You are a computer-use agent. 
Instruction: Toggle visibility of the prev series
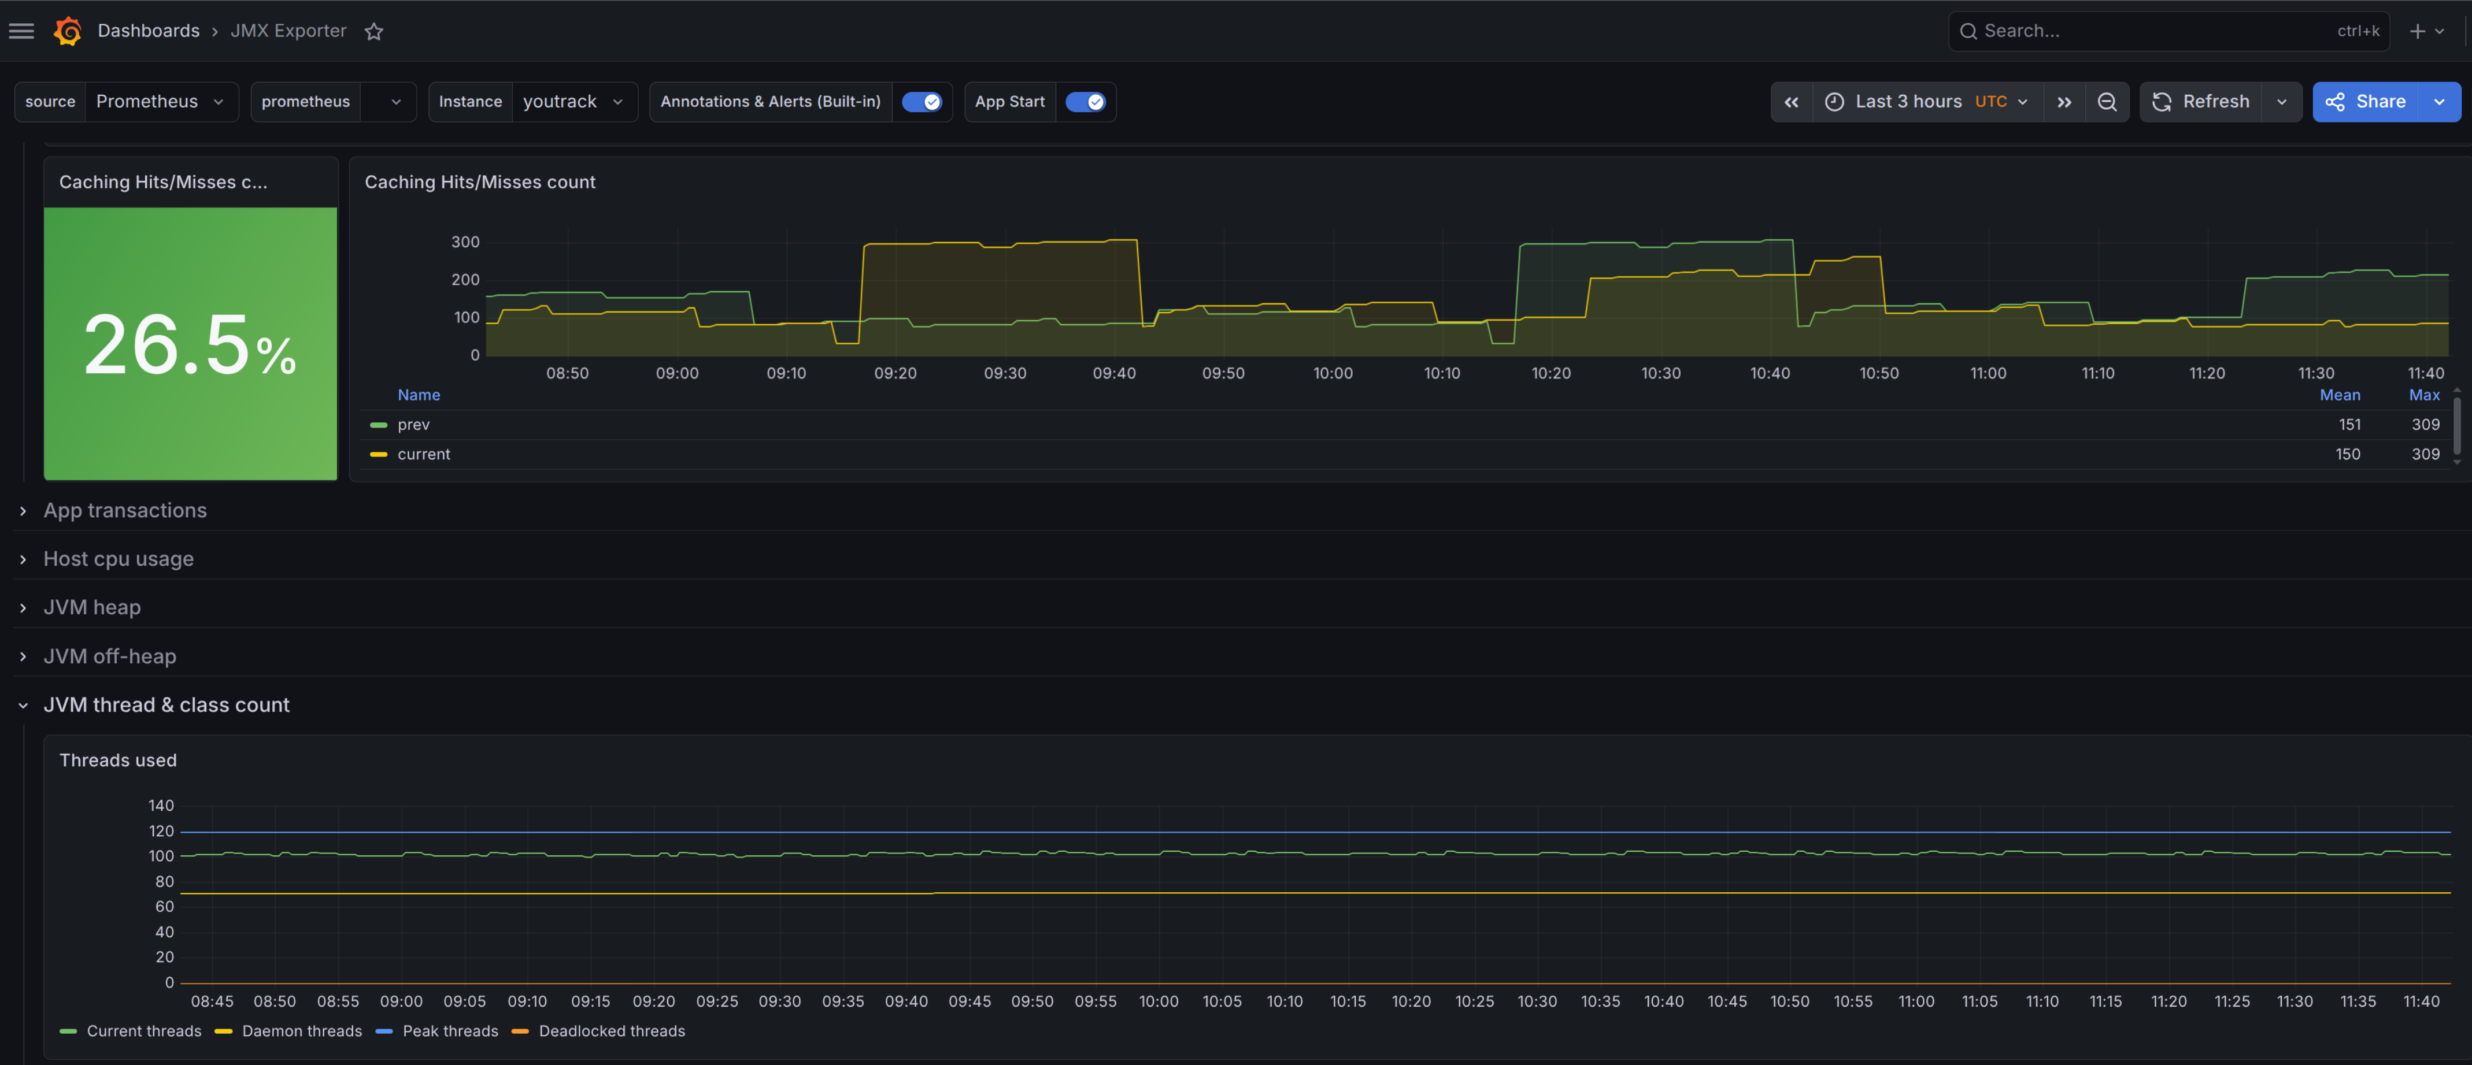(413, 424)
